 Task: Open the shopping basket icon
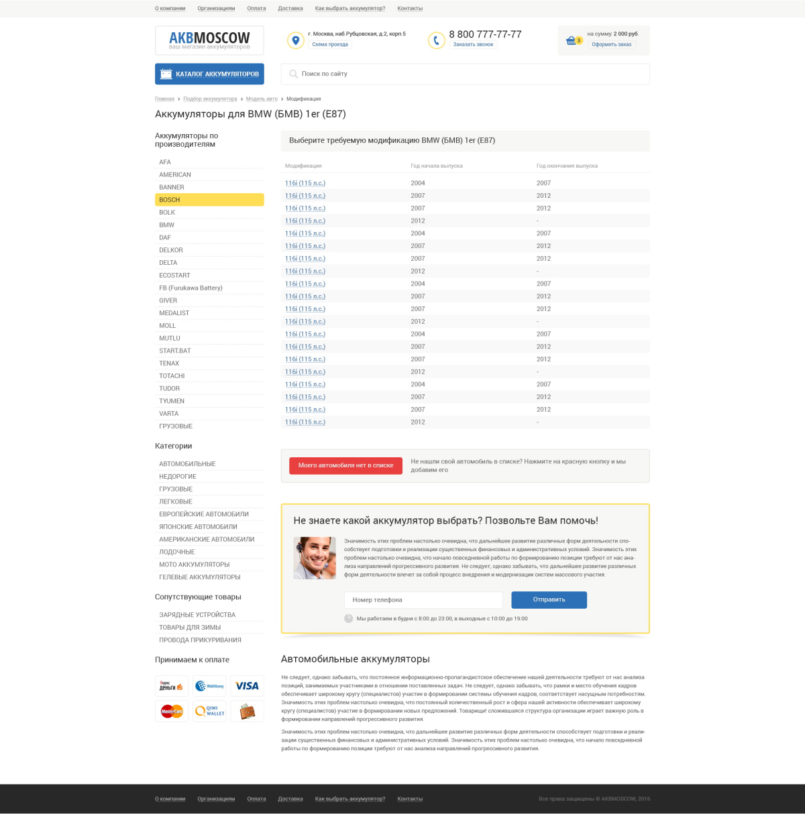[571, 41]
